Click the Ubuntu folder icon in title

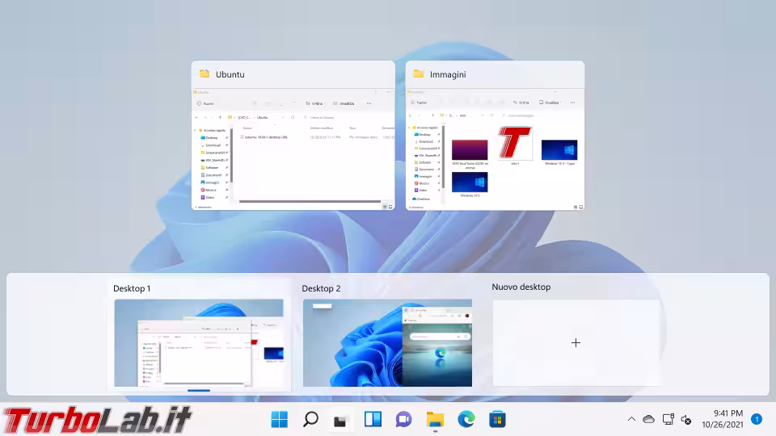205,73
